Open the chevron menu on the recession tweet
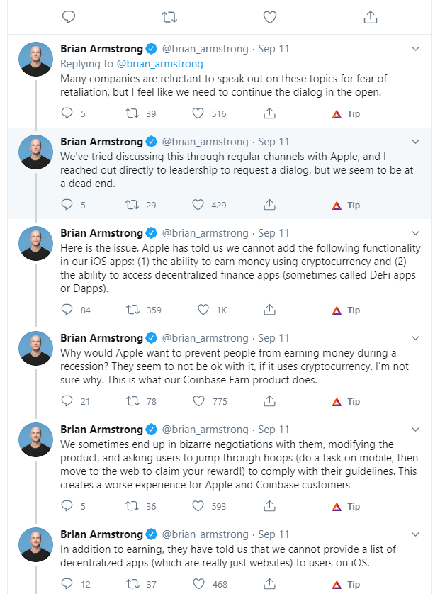The height and width of the screenshot is (594, 440). click(x=415, y=338)
